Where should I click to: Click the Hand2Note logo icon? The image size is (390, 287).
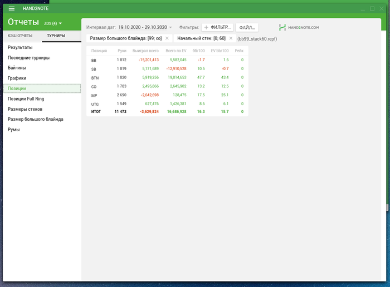pyautogui.click(x=282, y=27)
